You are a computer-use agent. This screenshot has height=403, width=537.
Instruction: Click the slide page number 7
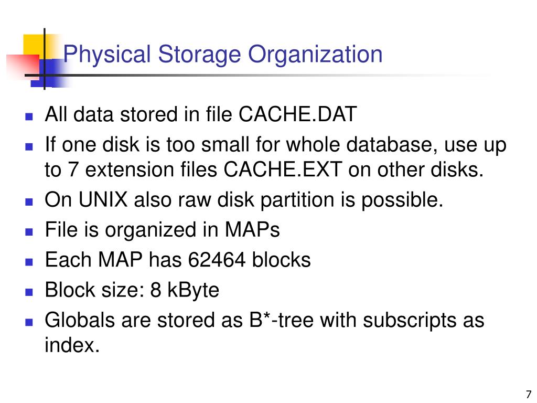[529, 394]
